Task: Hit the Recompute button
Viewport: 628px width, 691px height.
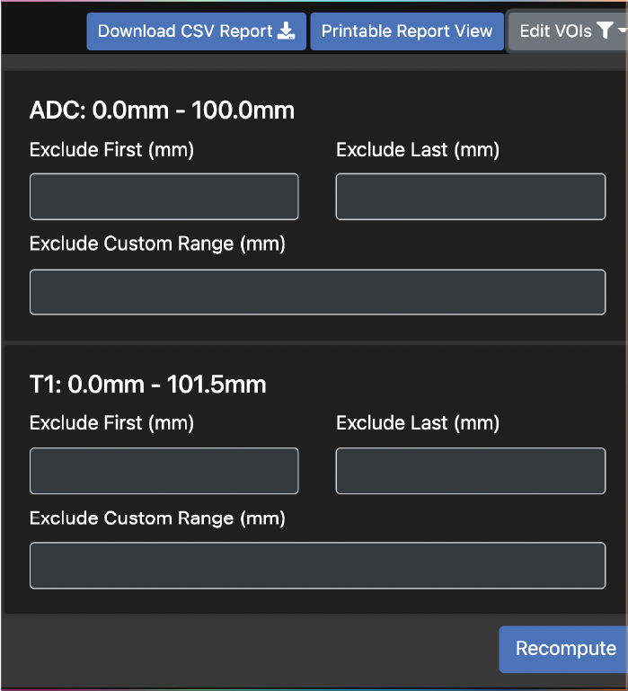Action: pos(565,649)
